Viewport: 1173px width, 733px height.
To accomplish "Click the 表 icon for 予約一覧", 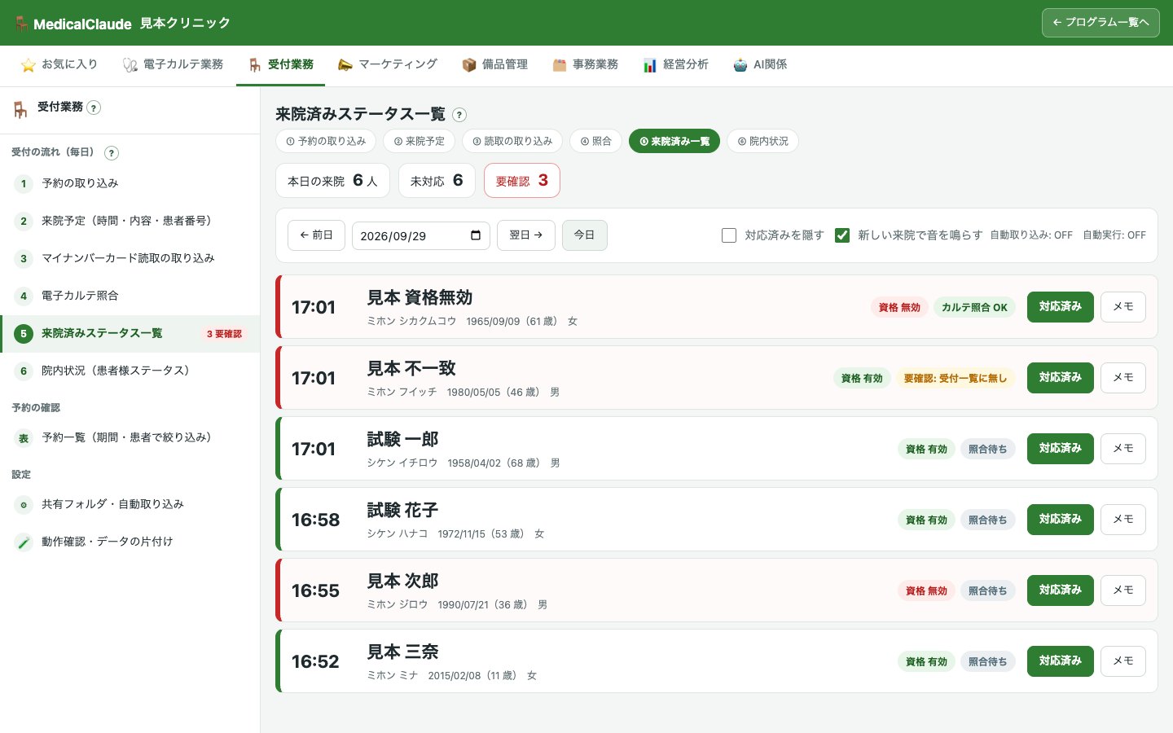I will [x=24, y=438].
